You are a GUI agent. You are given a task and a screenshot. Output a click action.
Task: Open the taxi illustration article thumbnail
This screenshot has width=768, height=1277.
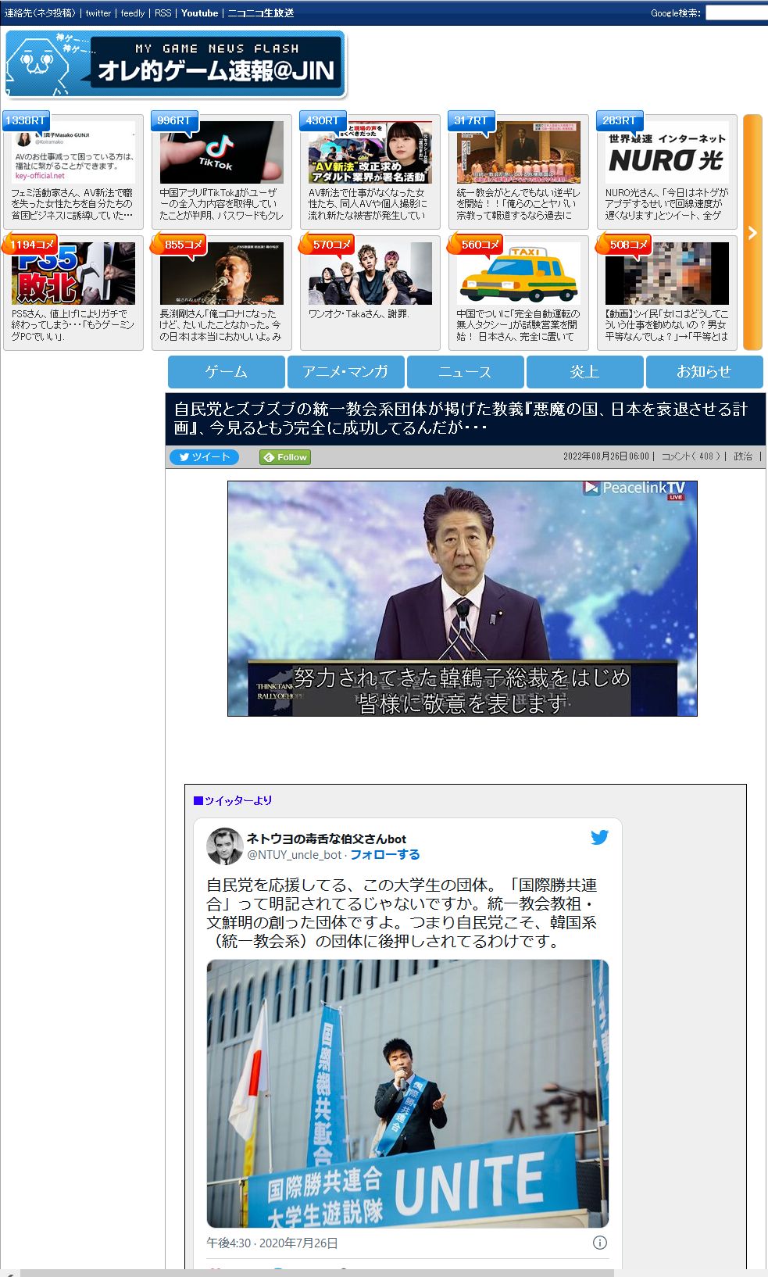pos(518,274)
